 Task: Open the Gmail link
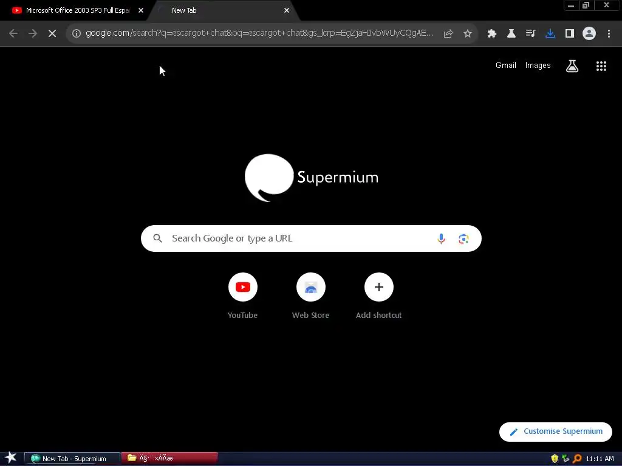[x=506, y=66]
